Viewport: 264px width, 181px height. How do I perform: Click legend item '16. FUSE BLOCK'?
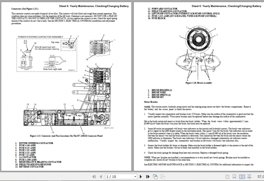(157, 18)
